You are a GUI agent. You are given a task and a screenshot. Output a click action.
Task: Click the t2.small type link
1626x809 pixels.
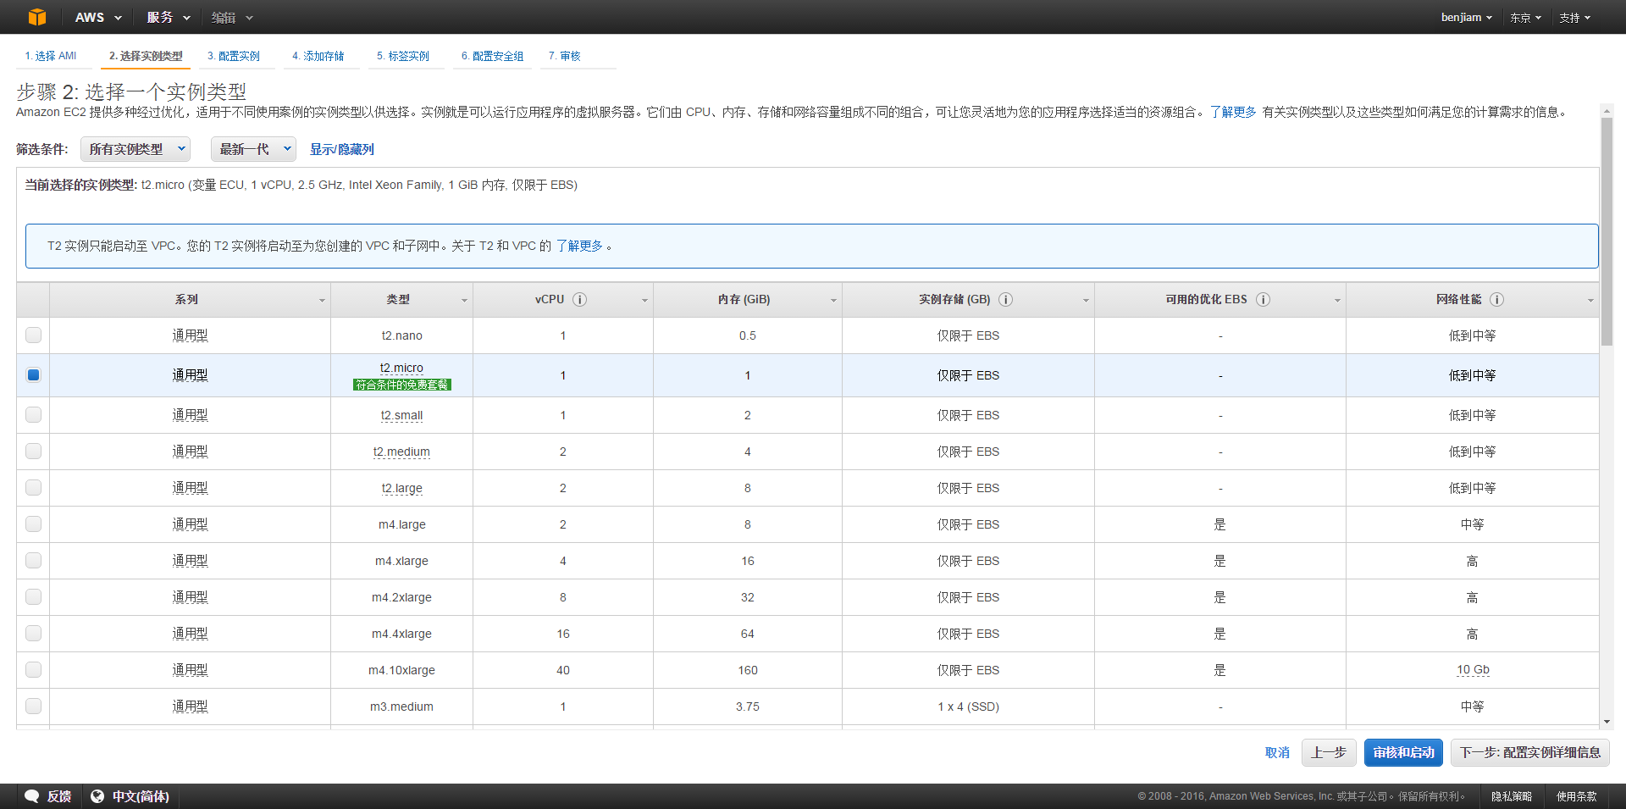tap(401, 415)
